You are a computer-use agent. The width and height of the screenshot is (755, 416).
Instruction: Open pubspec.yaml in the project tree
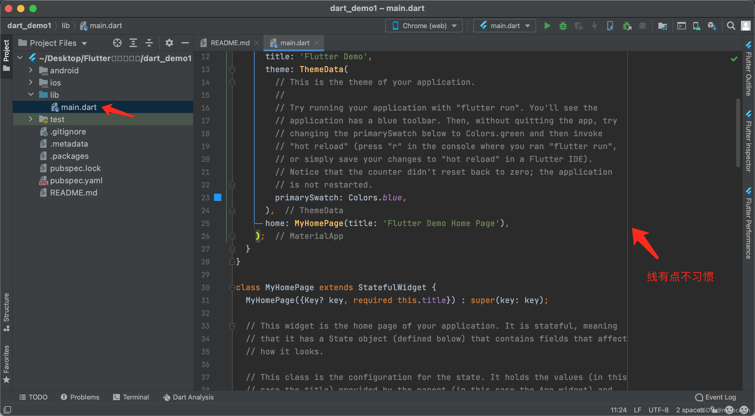pos(76,181)
